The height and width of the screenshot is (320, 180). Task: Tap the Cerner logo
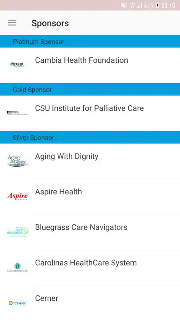(x=17, y=303)
